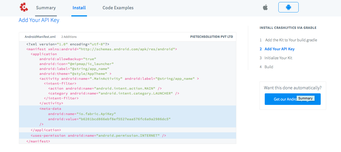Click the action MAIN intent line
Image resolution: width=341 pixels, height=152 pixels.
[105, 88]
